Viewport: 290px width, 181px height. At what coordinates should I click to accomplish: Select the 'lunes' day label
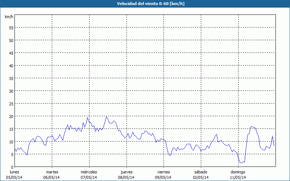pyautogui.click(x=14, y=172)
